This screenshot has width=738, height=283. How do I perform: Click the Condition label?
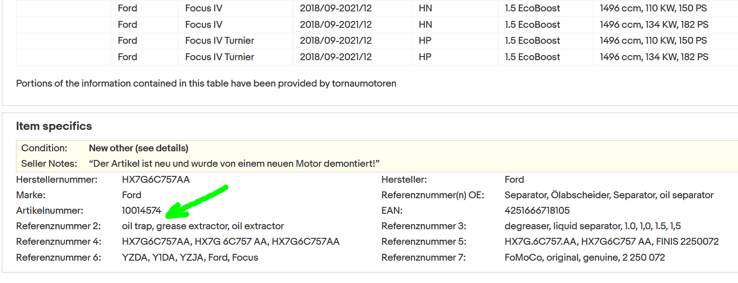(44, 148)
